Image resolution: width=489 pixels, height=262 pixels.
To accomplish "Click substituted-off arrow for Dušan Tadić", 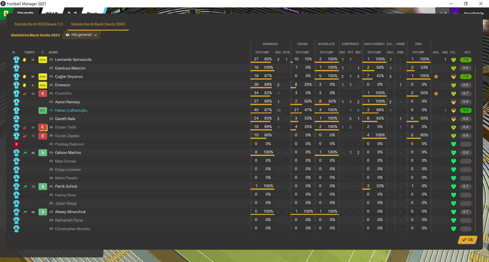I will (43, 127).
